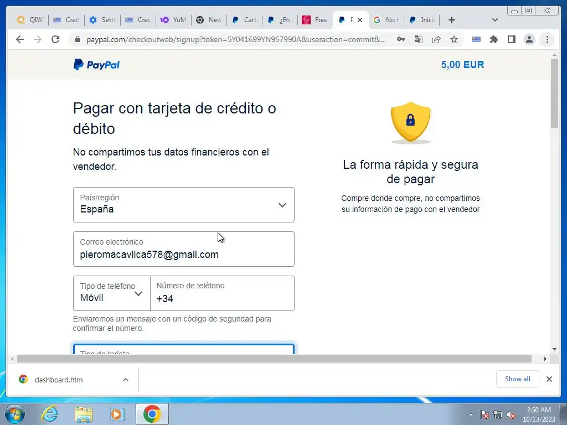Viewport: 567px width, 425px height.
Task: Click the 5,00 EUR amount
Action: point(462,65)
